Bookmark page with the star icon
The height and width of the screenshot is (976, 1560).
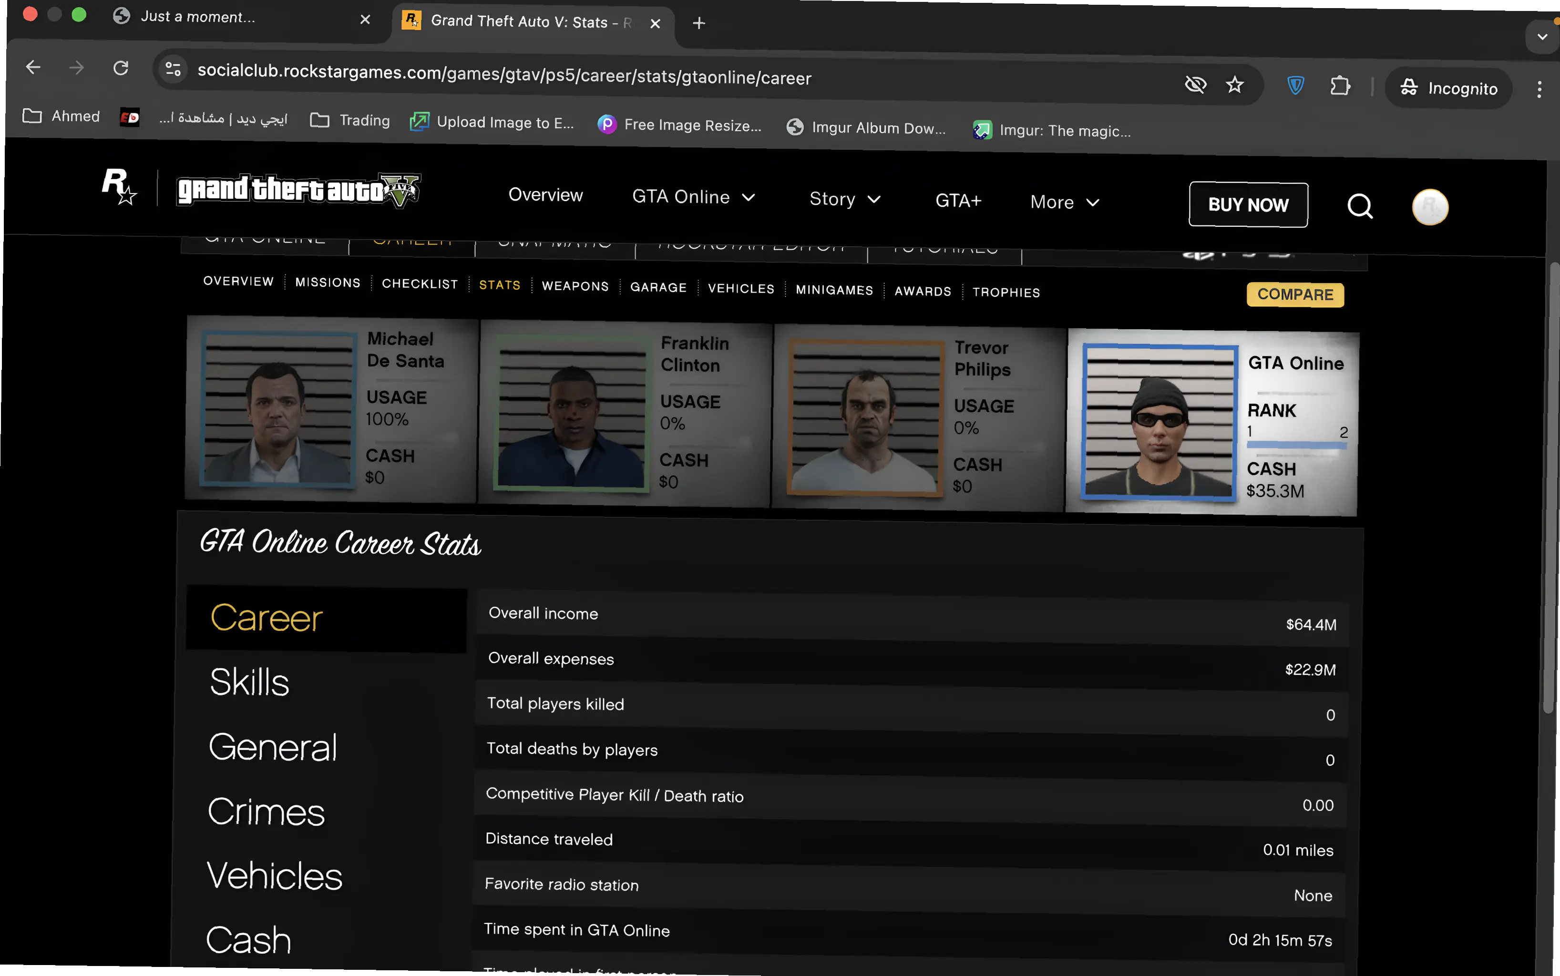tap(1234, 84)
